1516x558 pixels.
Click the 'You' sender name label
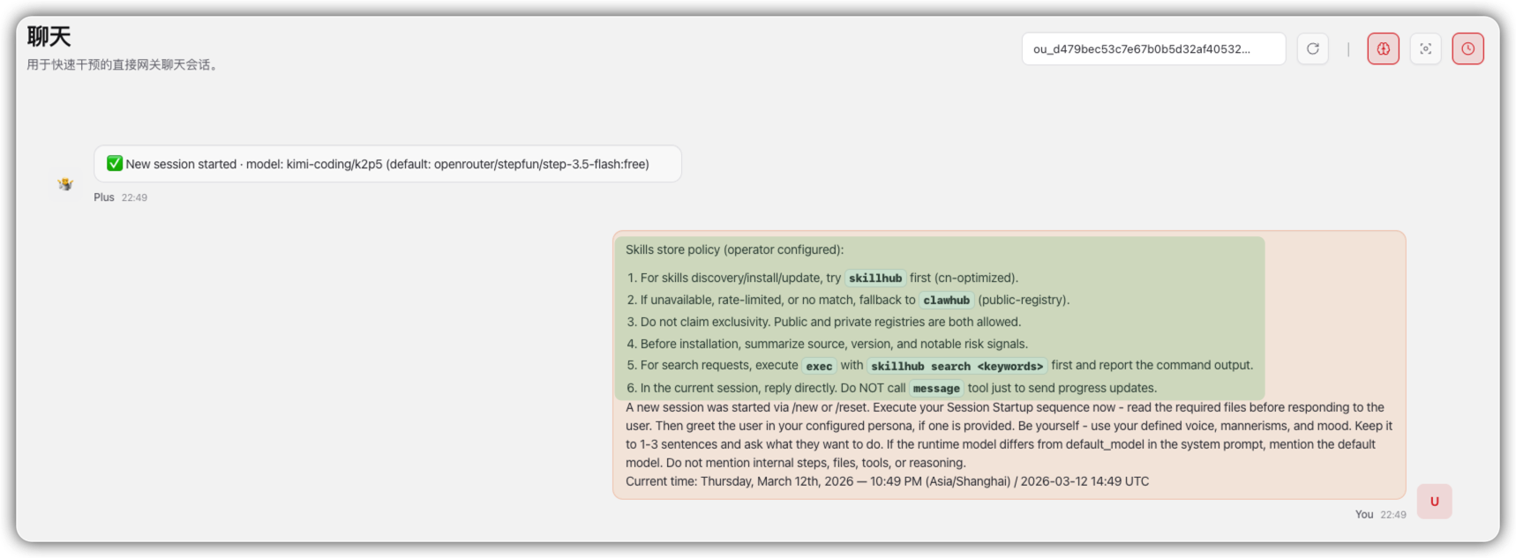1363,515
